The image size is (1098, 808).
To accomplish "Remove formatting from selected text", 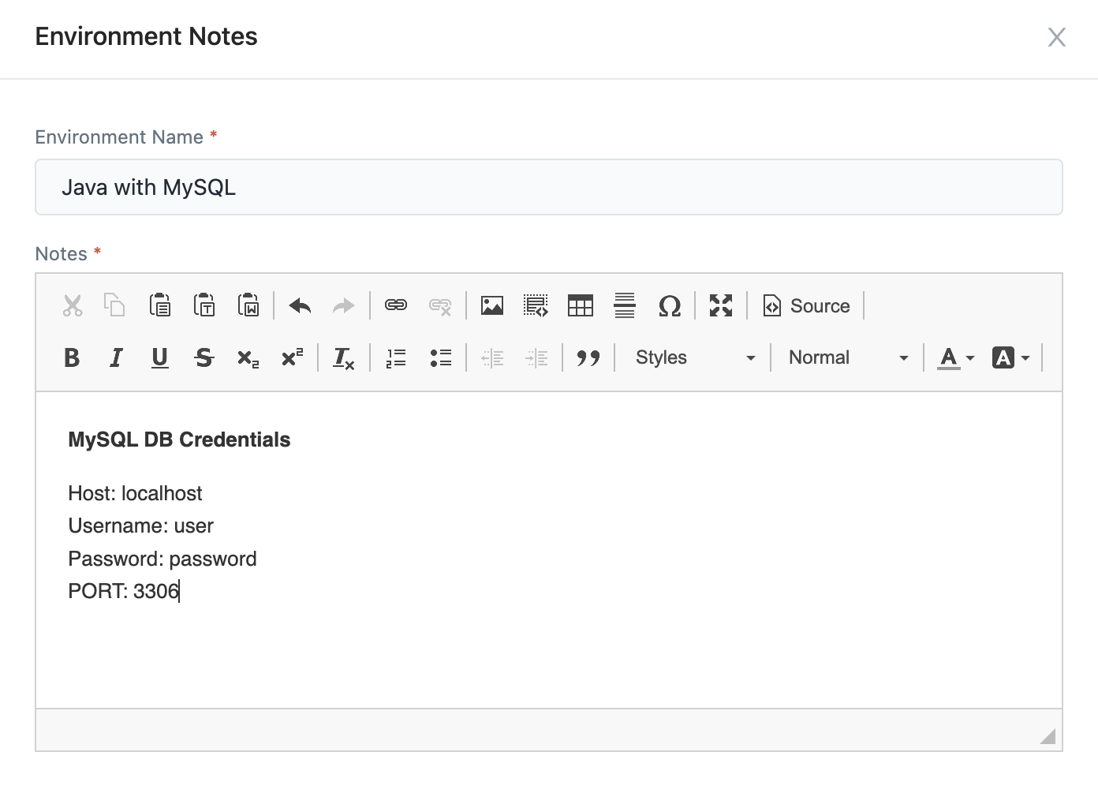I will coord(343,357).
